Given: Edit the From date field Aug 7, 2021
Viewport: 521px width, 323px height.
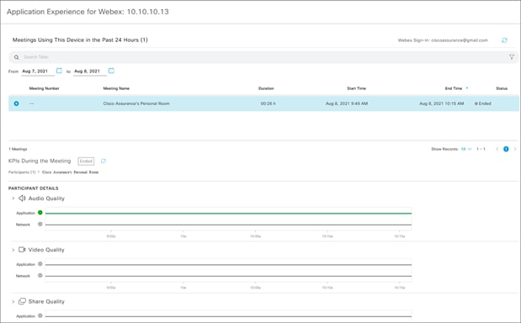Looking at the screenshot, I should [x=38, y=71].
